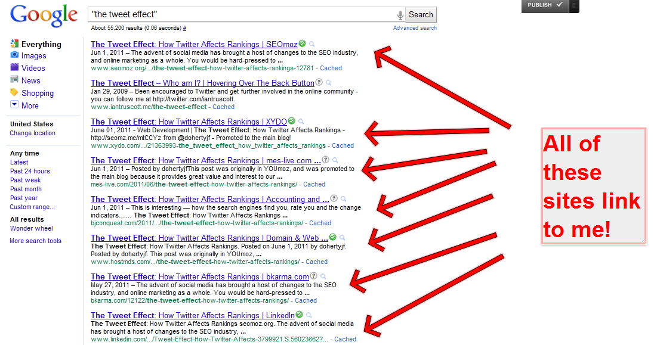This screenshot has height=345, width=657.
Task: Open "Who am I? Hovering Over The Back Button" result
Action: pyautogui.click(x=202, y=83)
